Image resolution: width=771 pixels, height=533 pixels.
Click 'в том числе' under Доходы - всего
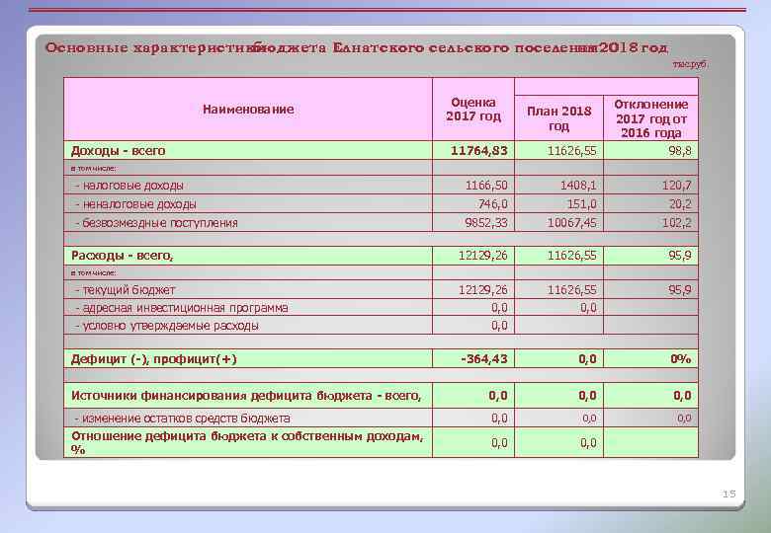[94, 169]
